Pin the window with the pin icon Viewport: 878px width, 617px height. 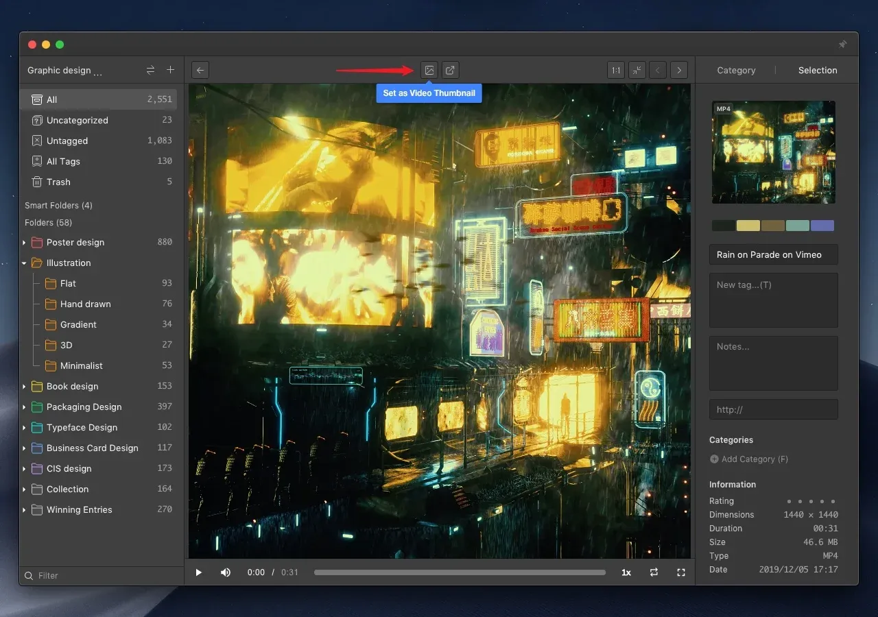[x=842, y=45]
